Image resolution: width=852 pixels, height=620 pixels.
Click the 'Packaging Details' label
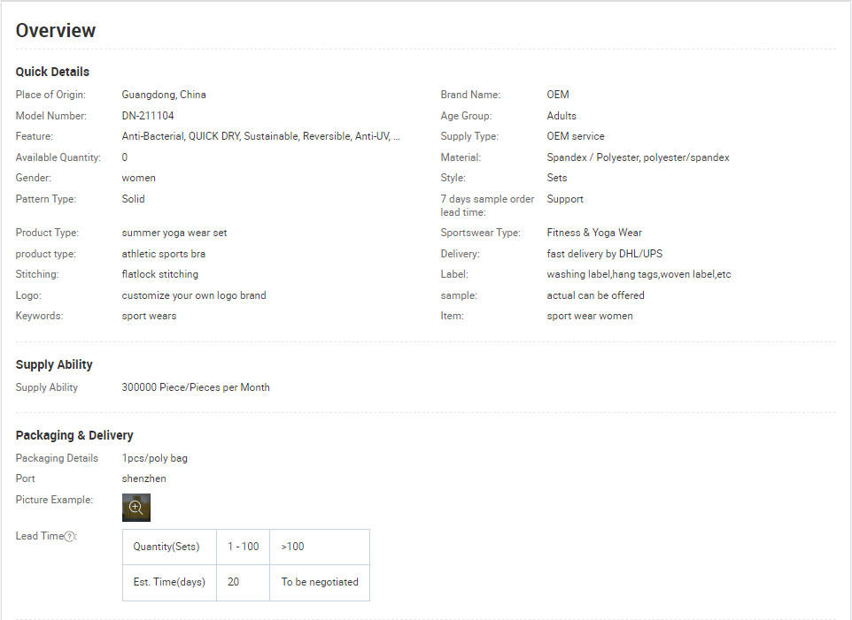point(57,458)
